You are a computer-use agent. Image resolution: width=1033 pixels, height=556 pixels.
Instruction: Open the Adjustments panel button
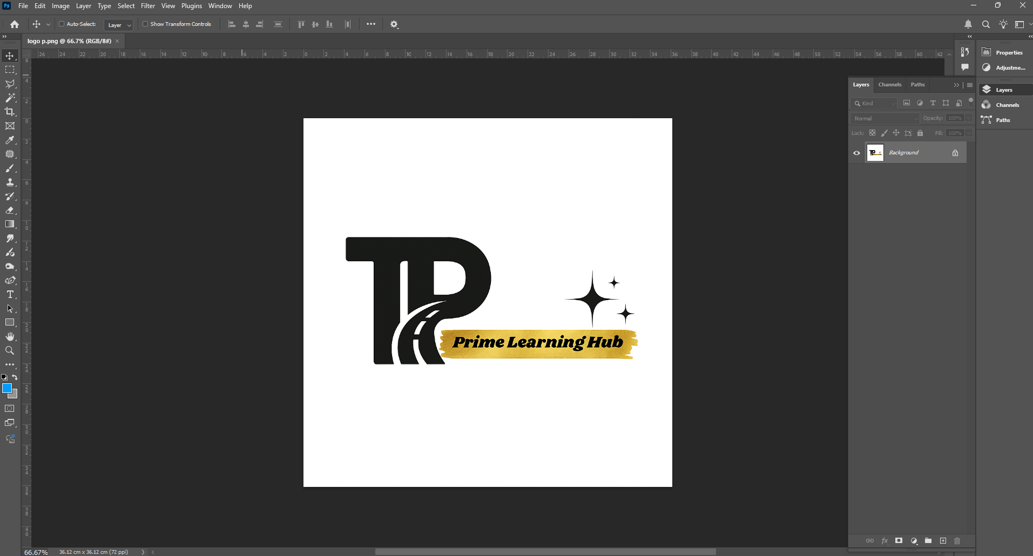tap(1003, 67)
